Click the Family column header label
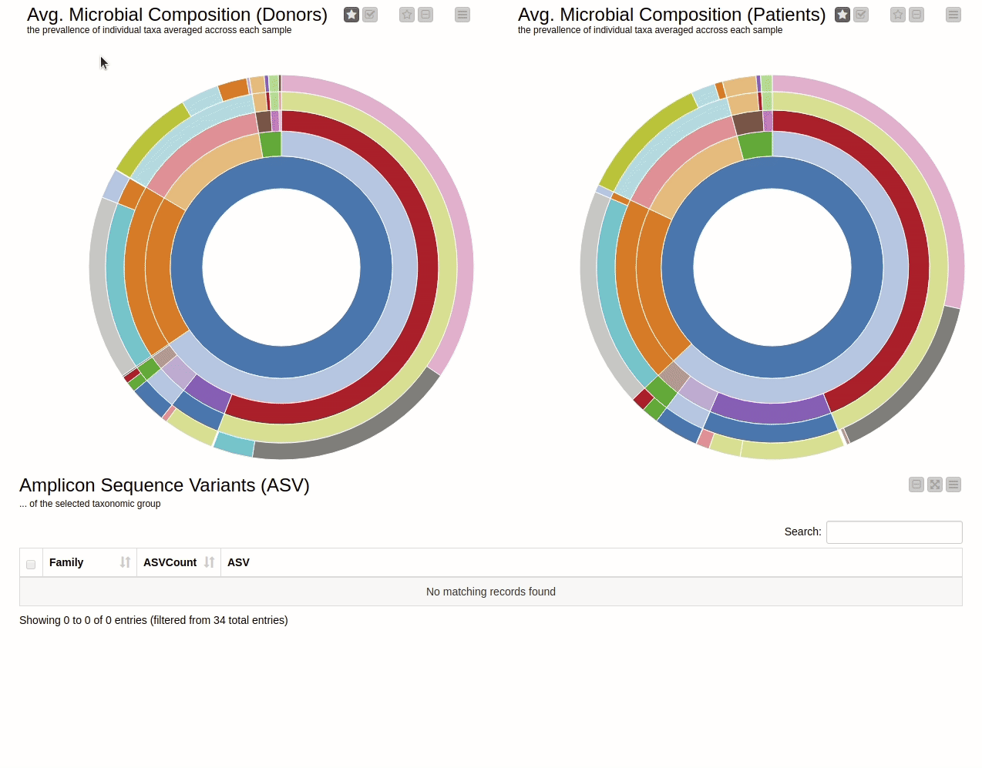 pos(66,562)
